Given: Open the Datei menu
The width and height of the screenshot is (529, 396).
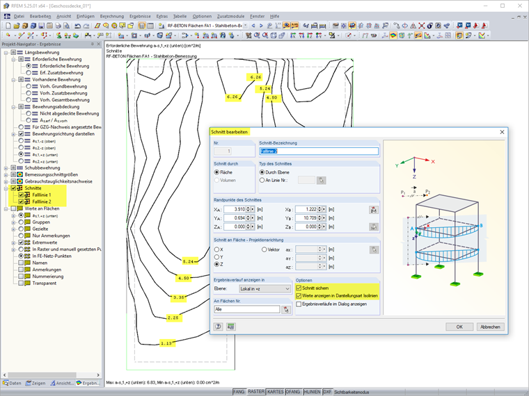Looking at the screenshot, I should (x=19, y=16).
